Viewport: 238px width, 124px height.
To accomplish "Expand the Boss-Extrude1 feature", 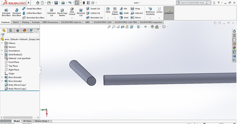I will [x=2, y=77].
